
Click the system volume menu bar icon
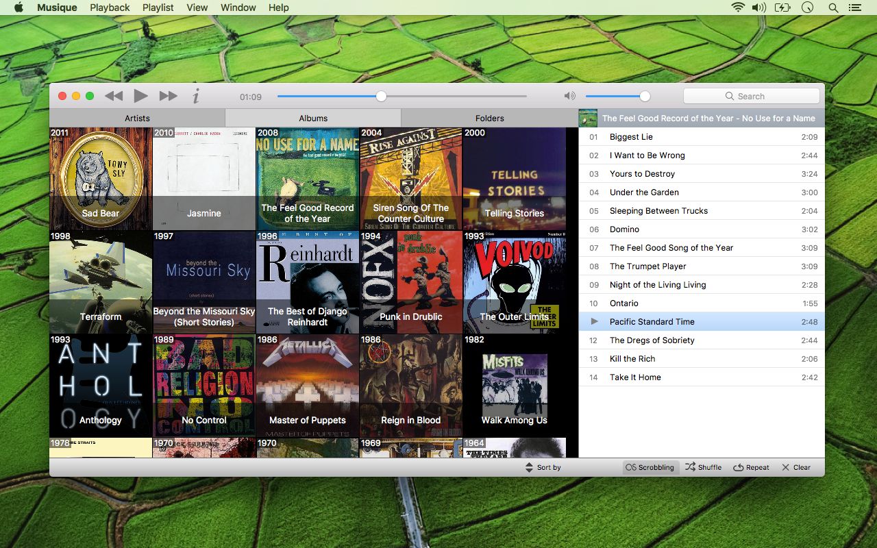click(758, 8)
